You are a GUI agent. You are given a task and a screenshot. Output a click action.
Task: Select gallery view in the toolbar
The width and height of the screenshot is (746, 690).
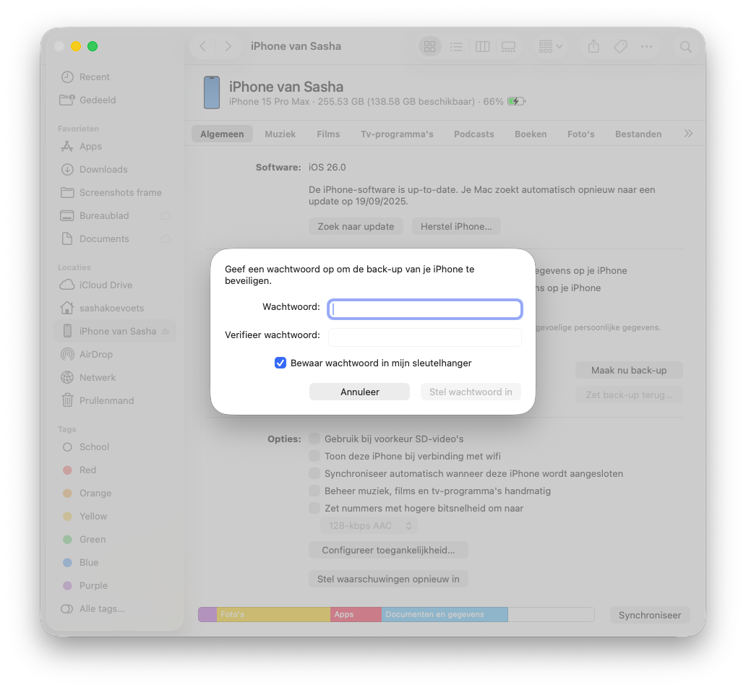tap(508, 47)
